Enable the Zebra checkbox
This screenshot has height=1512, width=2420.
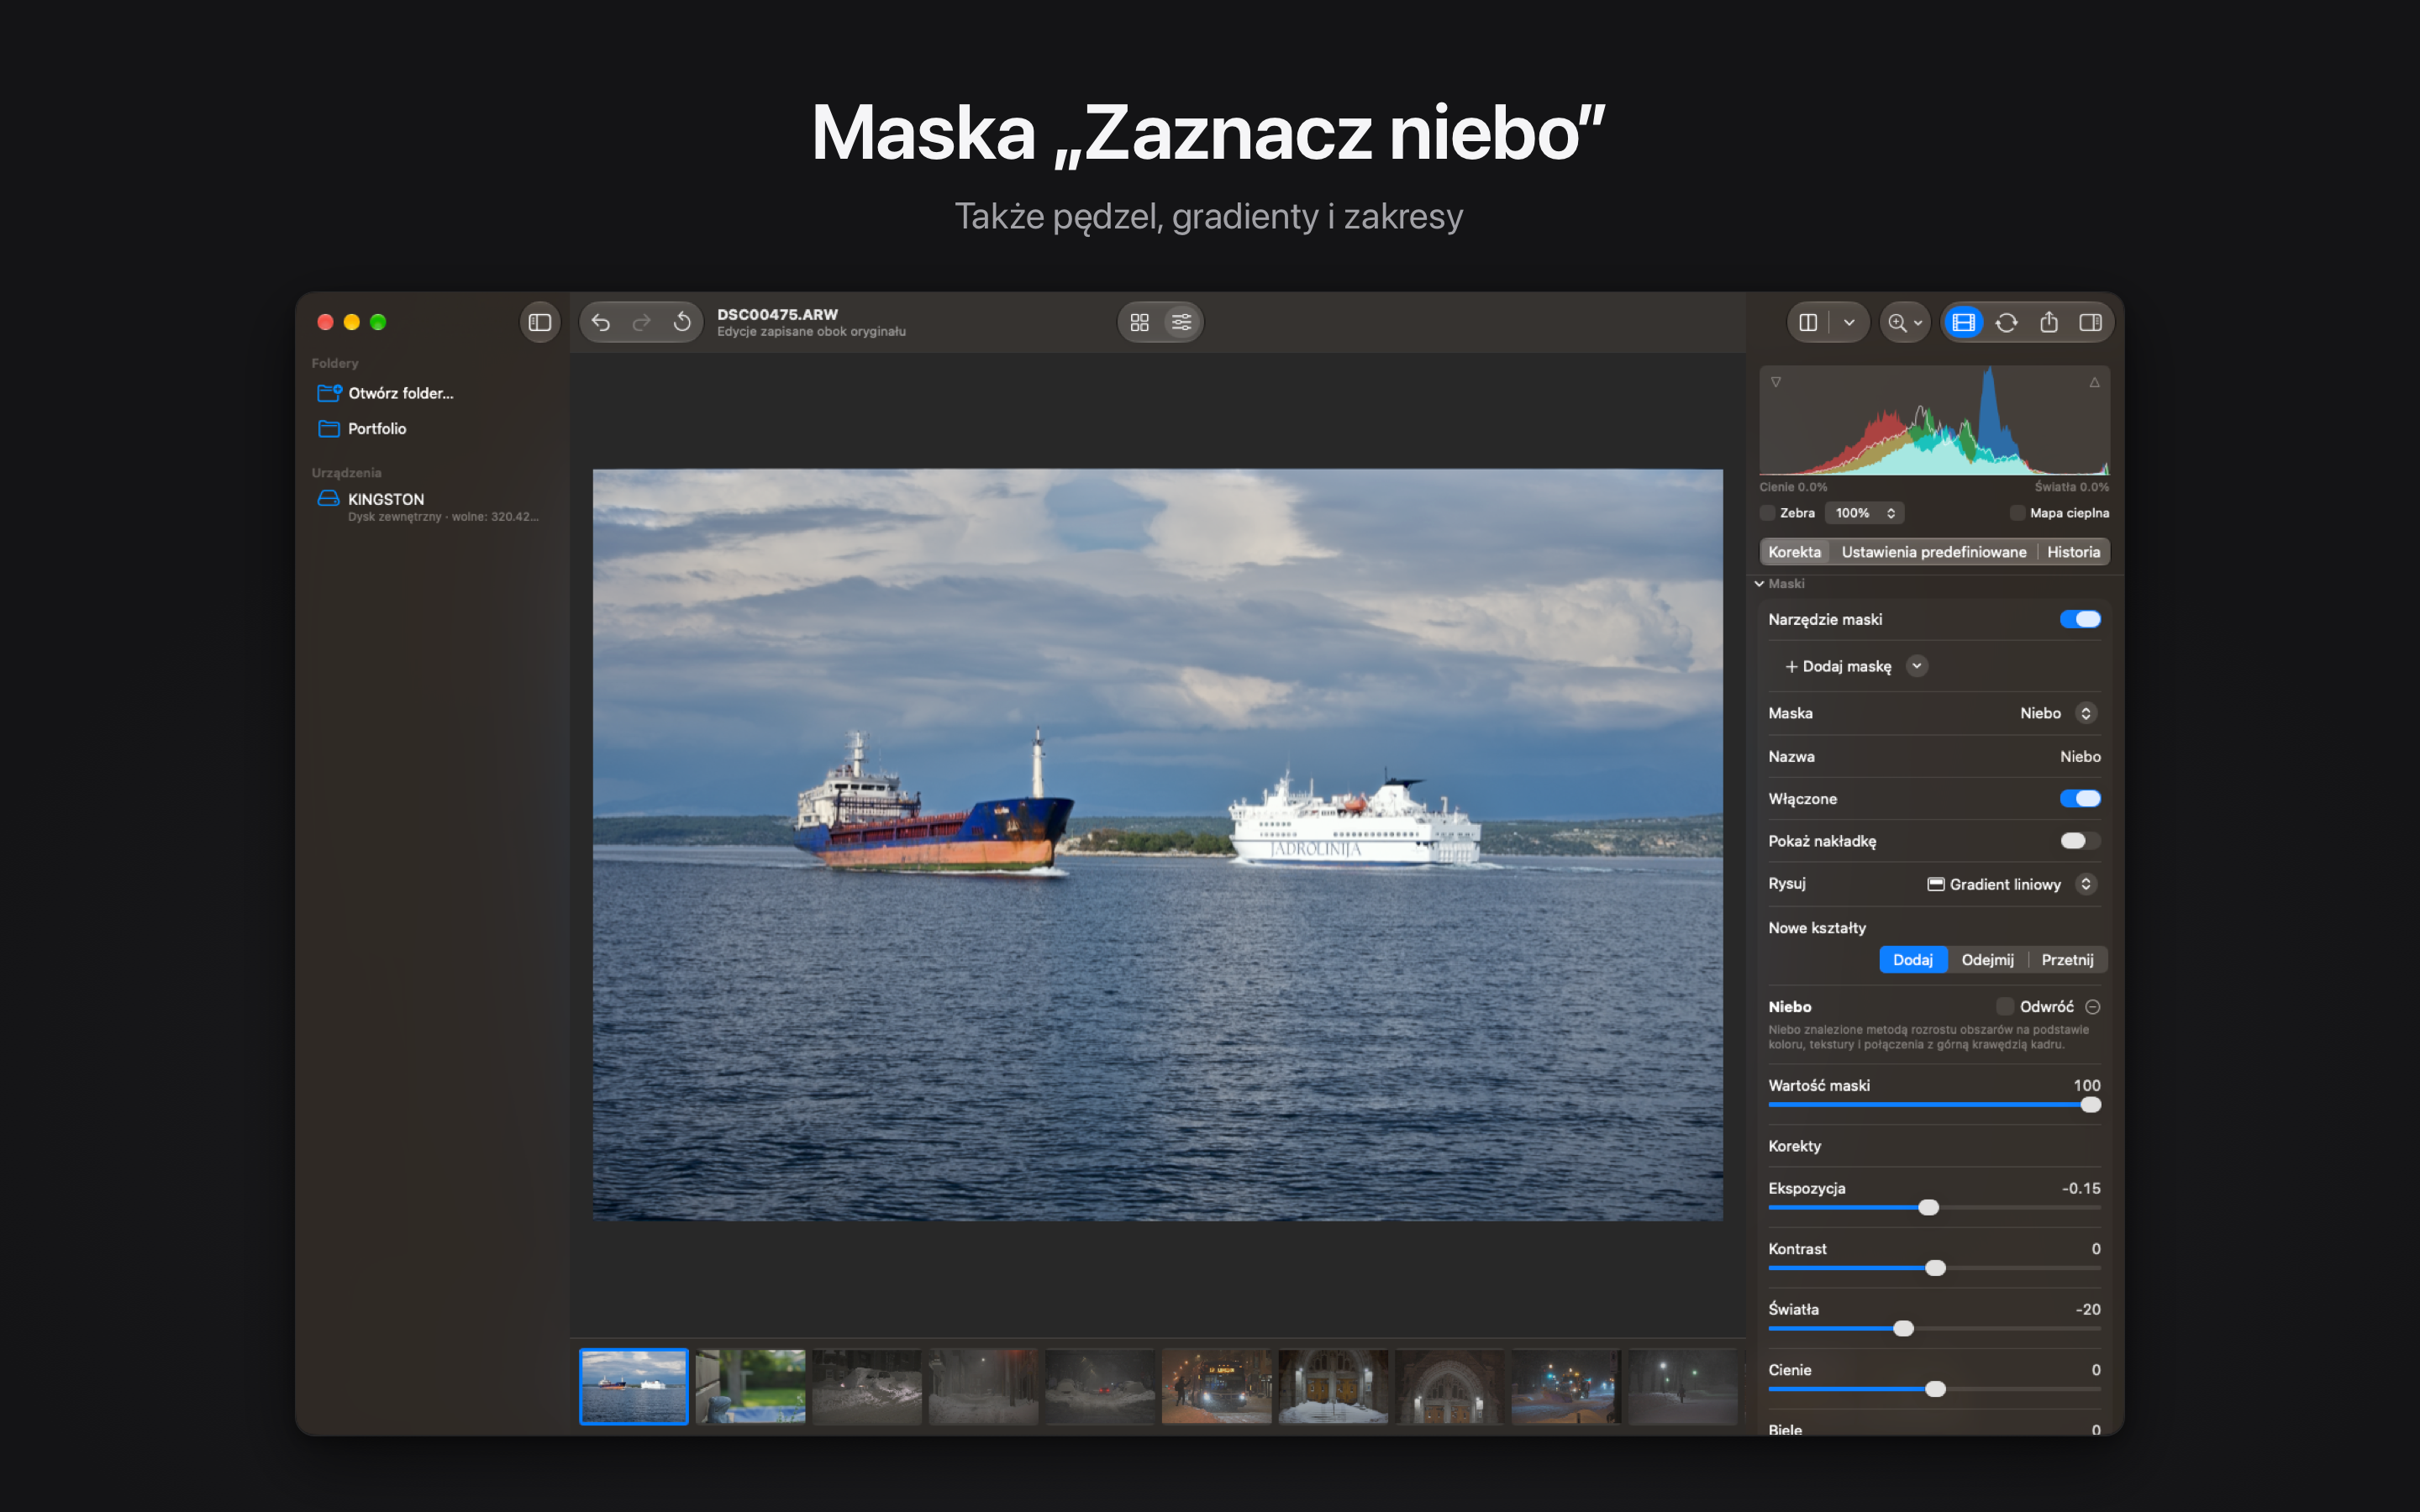(1768, 513)
